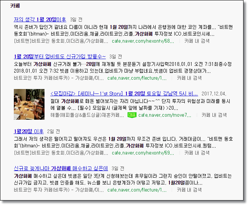Click the seminar meeting thumbnail image
Image resolution: width=248 pixels, height=205 pixels.
pos(29,104)
